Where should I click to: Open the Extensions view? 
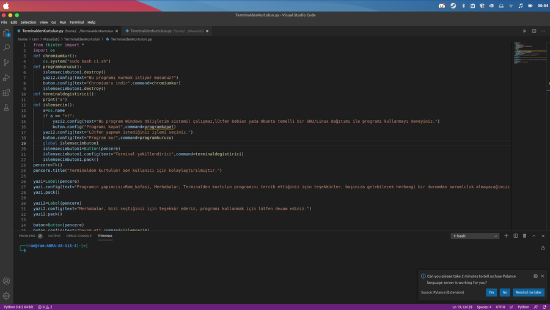click(7, 92)
